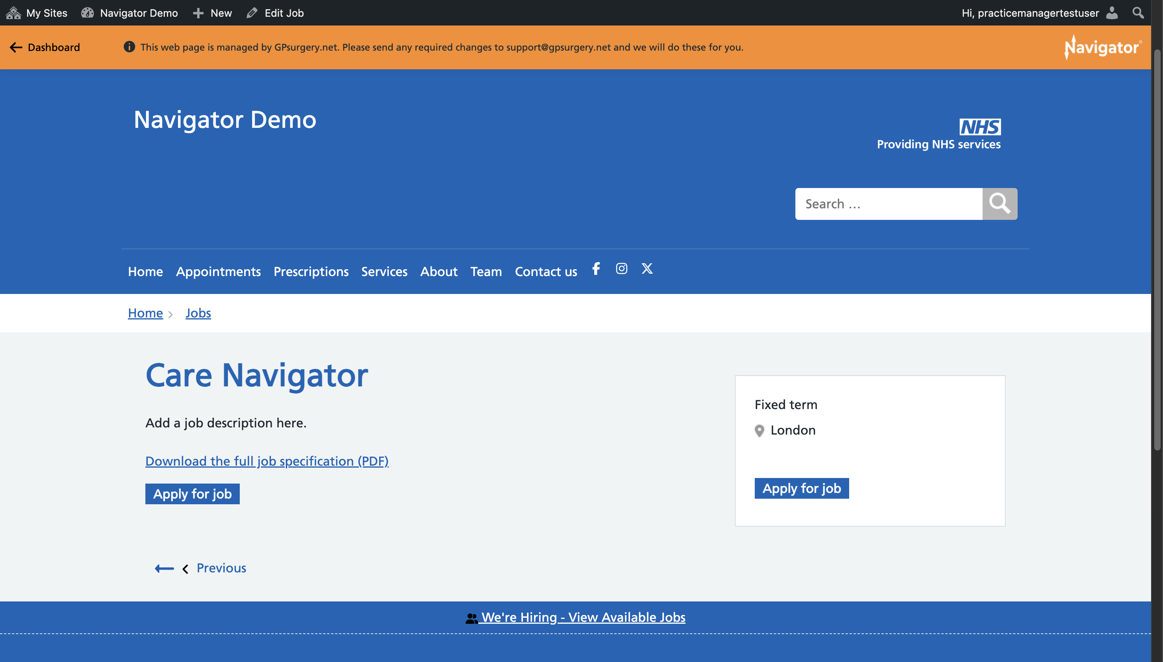Screen dimensions: 1163x662
Task: Click the Providing NHS services text
Action: tap(939, 144)
